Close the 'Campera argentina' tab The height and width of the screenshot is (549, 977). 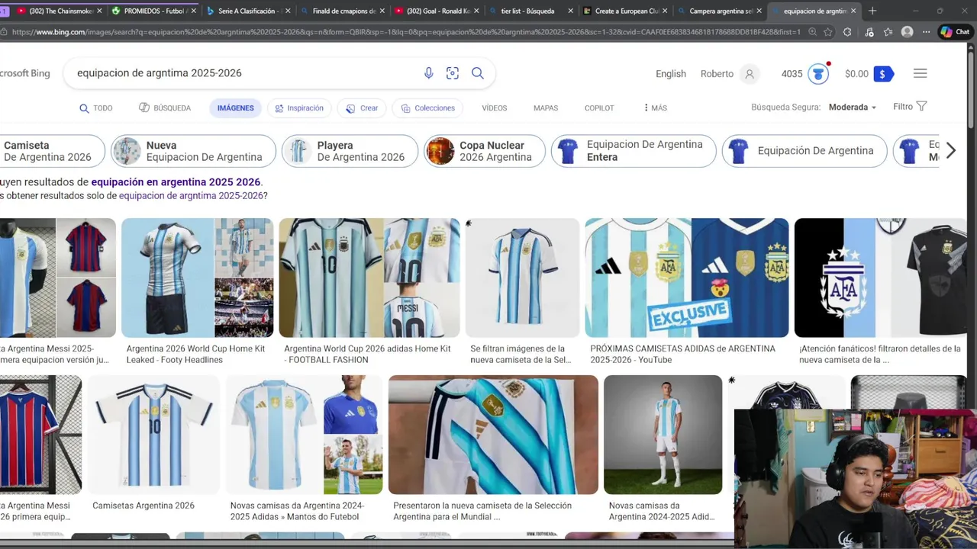point(759,11)
